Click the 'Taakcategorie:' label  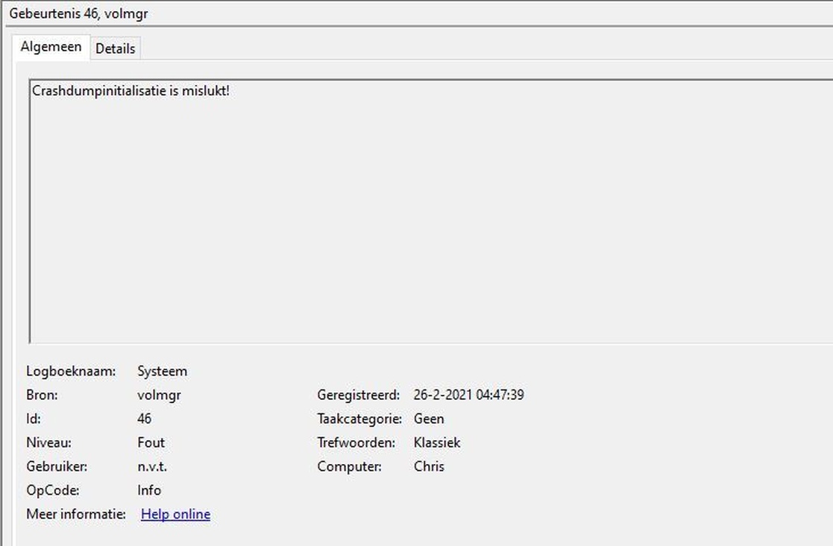coord(359,419)
